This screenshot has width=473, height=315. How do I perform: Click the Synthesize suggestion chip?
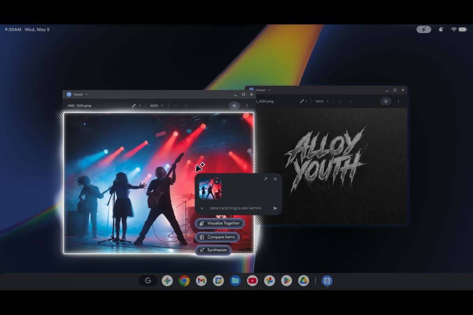(213, 250)
